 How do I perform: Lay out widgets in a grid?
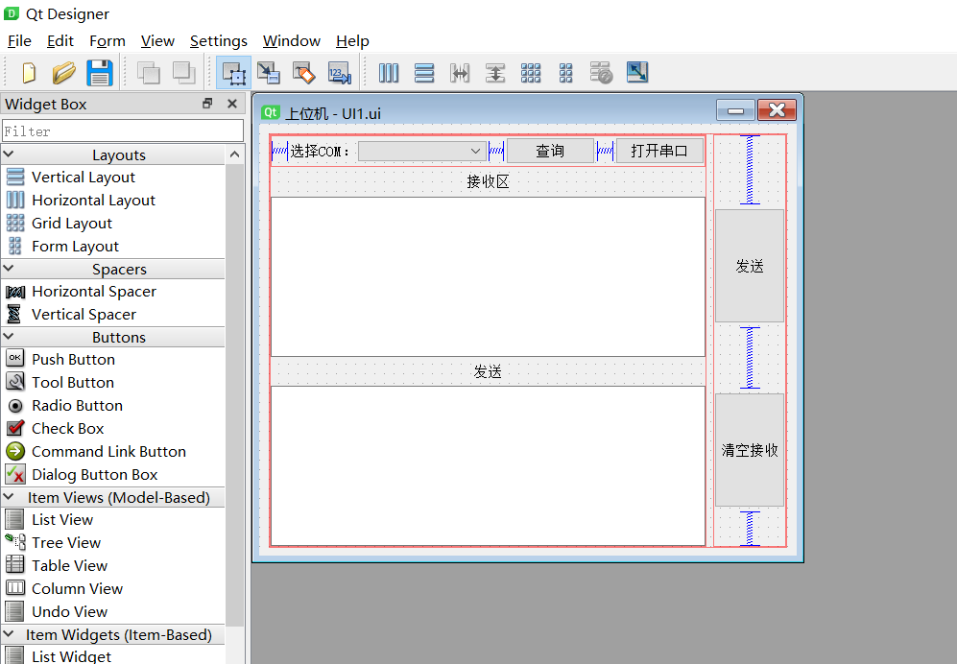531,72
